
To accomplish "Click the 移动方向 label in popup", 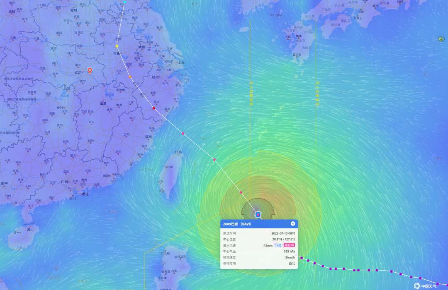I will point(229,263).
